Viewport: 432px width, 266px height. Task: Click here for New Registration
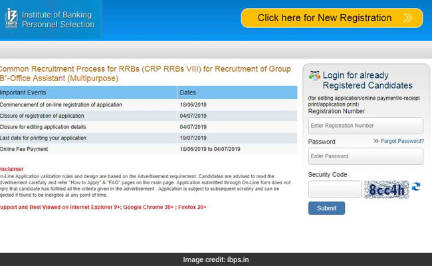pyautogui.click(x=324, y=18)
